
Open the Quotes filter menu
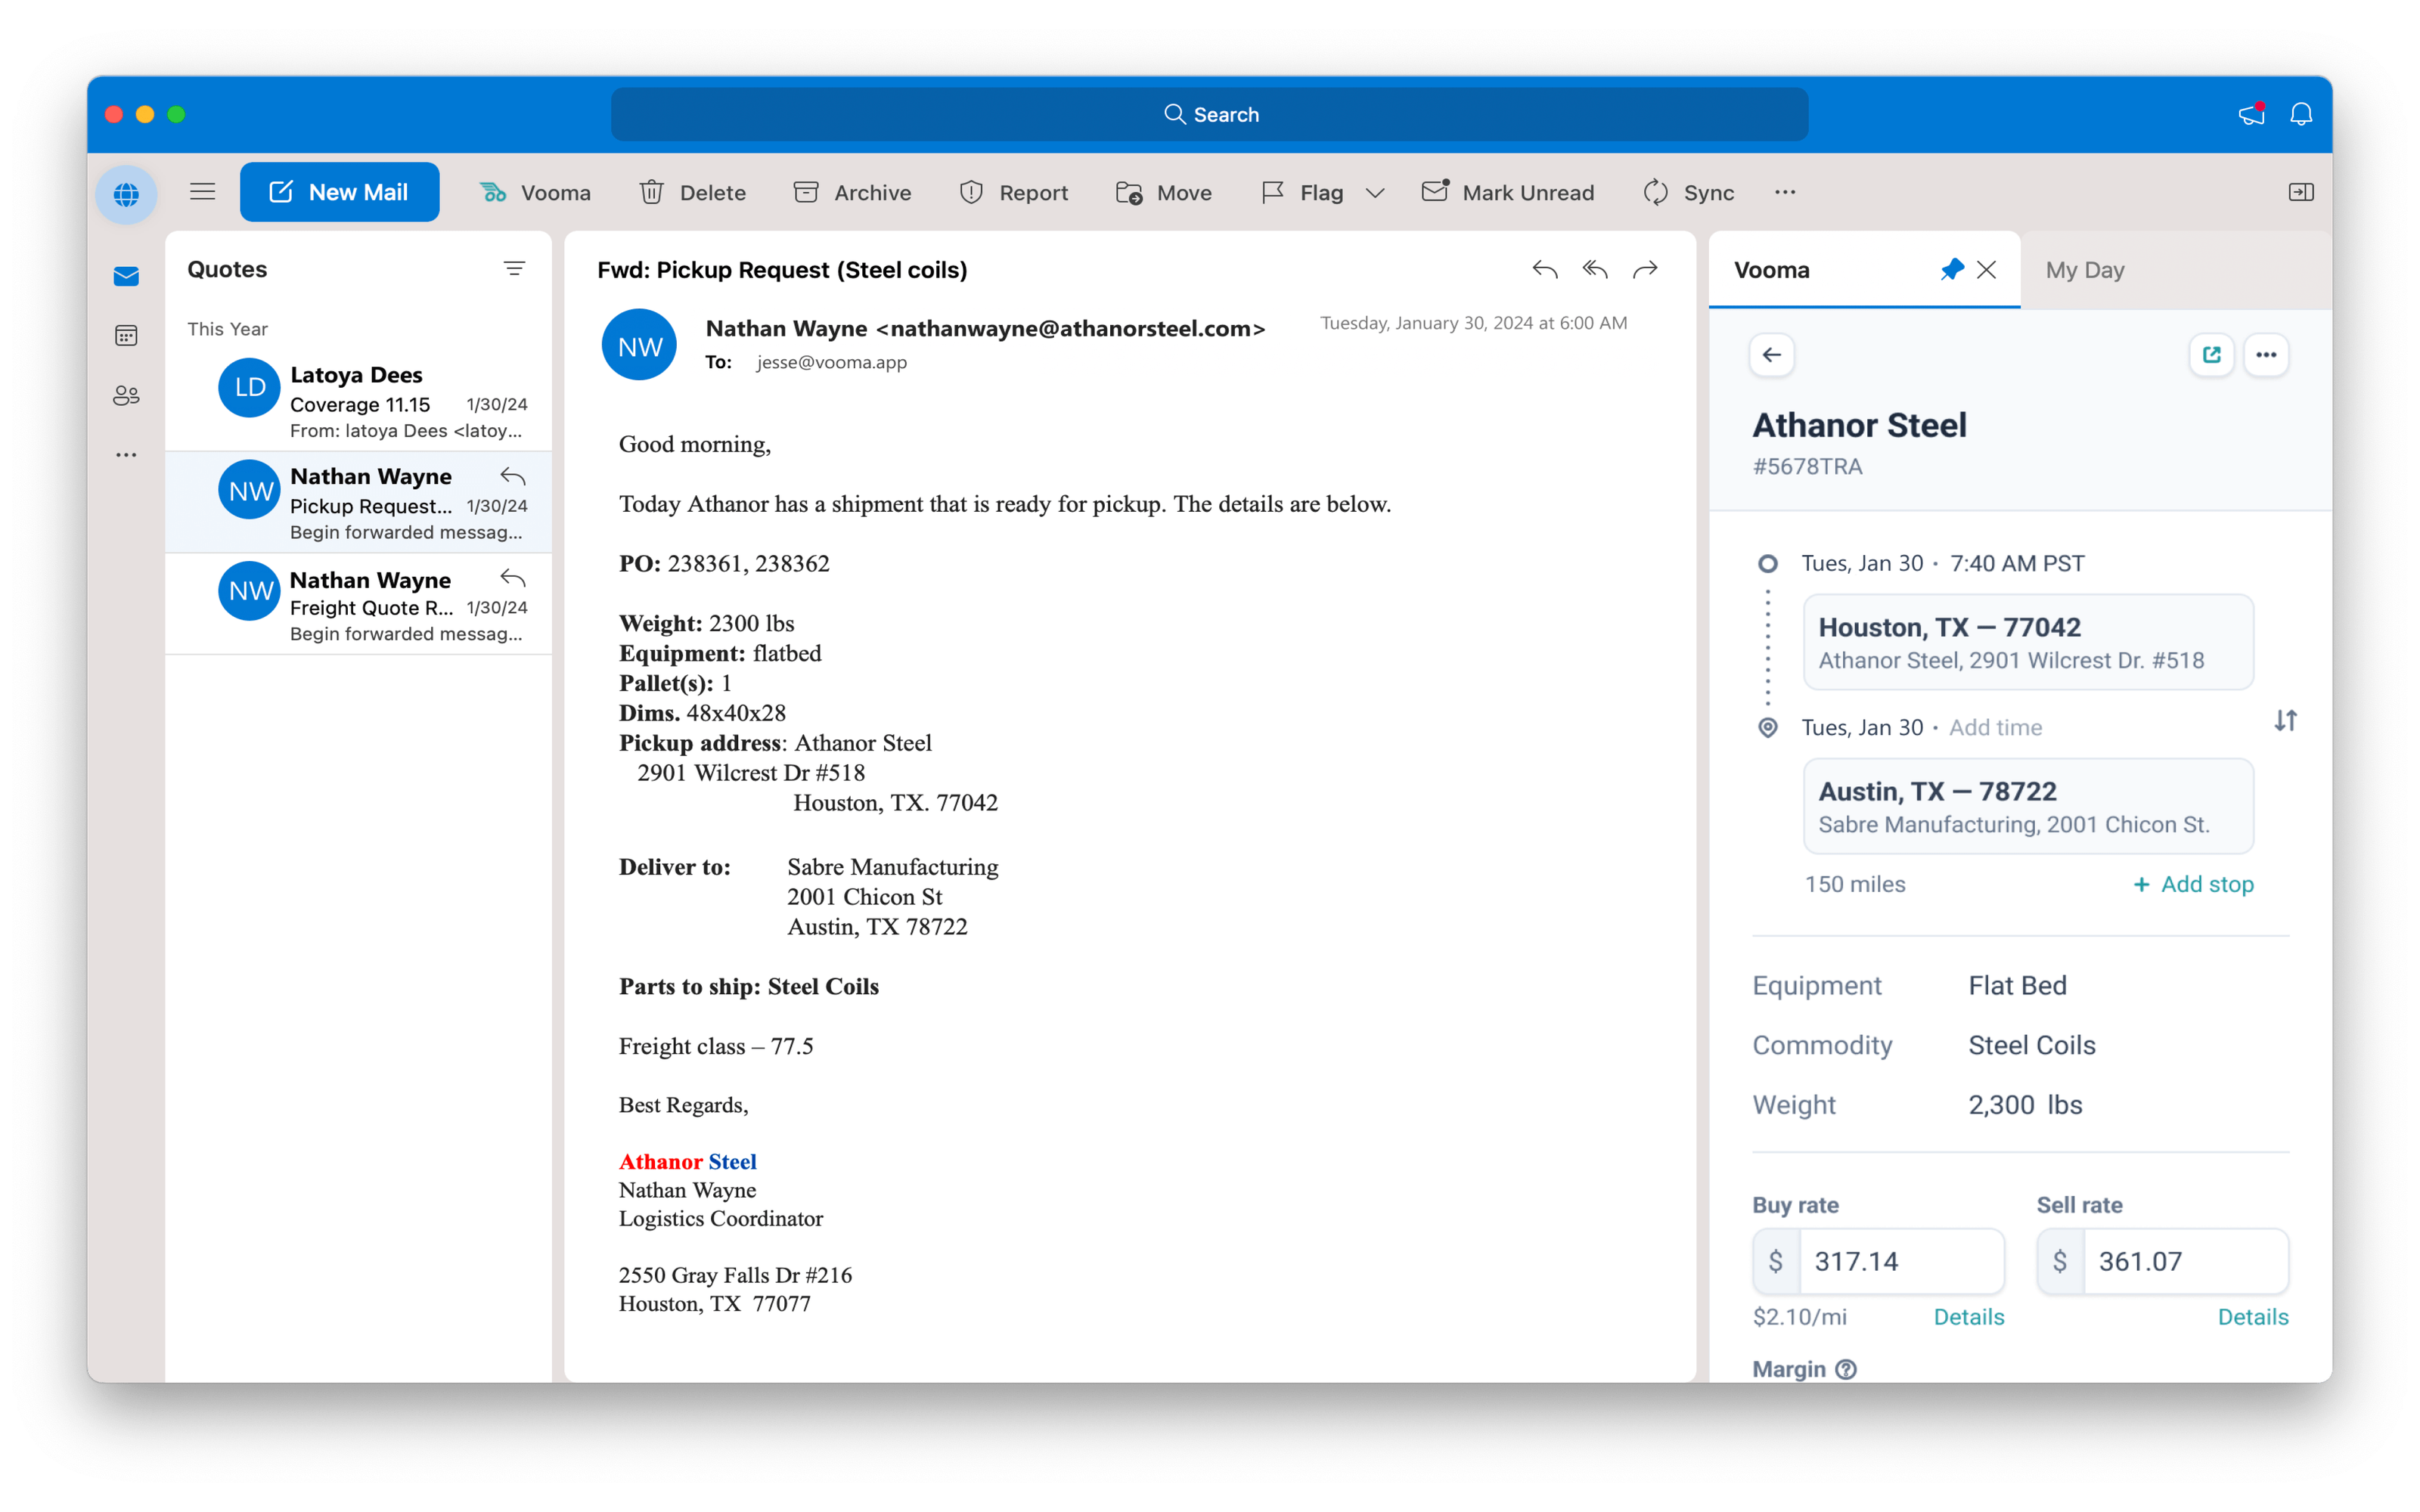pos(514,268)
